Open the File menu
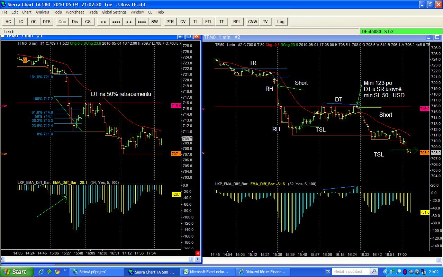Viewport: 443px width, 277px height. (x=4, y=12)
